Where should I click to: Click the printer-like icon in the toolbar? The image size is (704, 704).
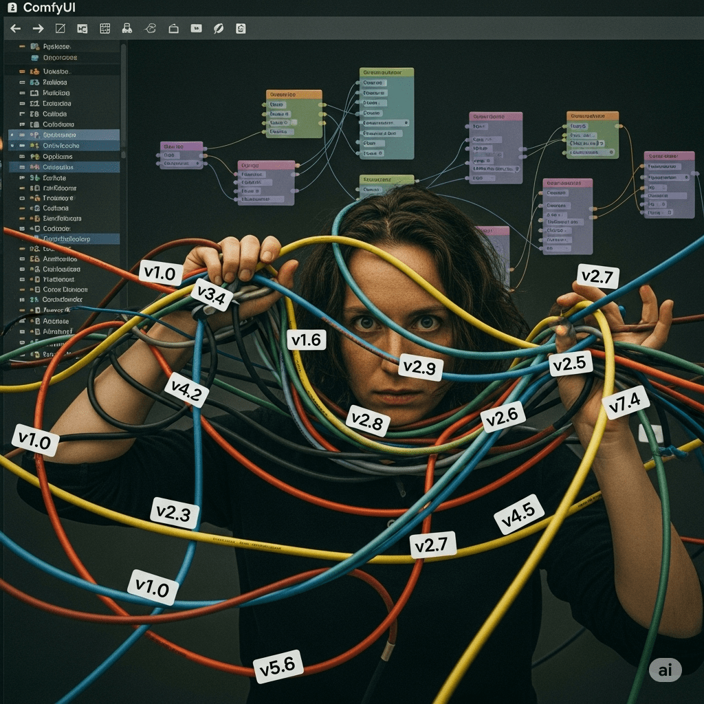(x=126, y=28)
